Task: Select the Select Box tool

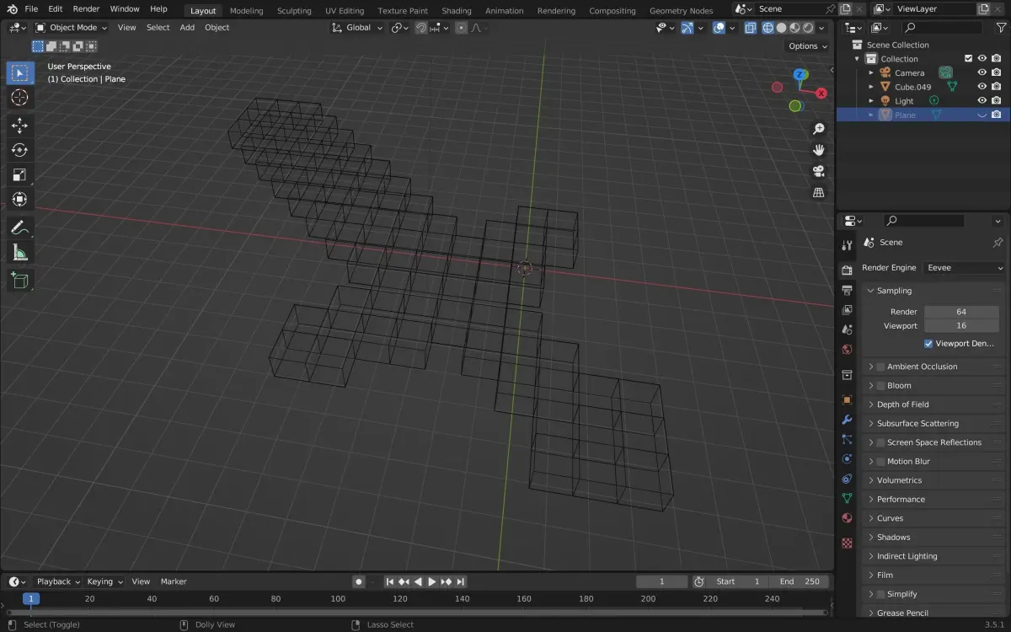Action: (x=19, y=72)
